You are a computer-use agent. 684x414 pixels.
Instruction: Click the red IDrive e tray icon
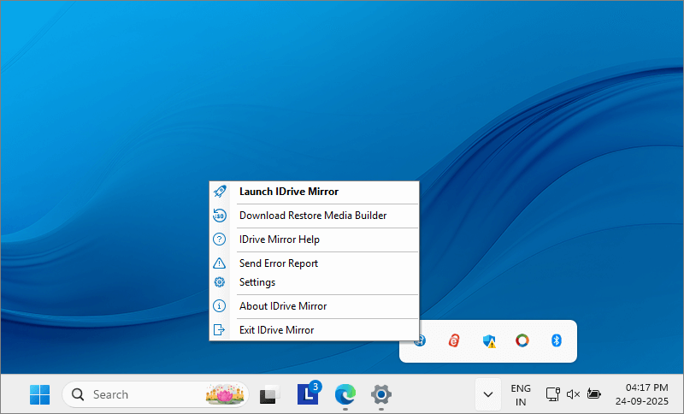[x=454, y=340]
